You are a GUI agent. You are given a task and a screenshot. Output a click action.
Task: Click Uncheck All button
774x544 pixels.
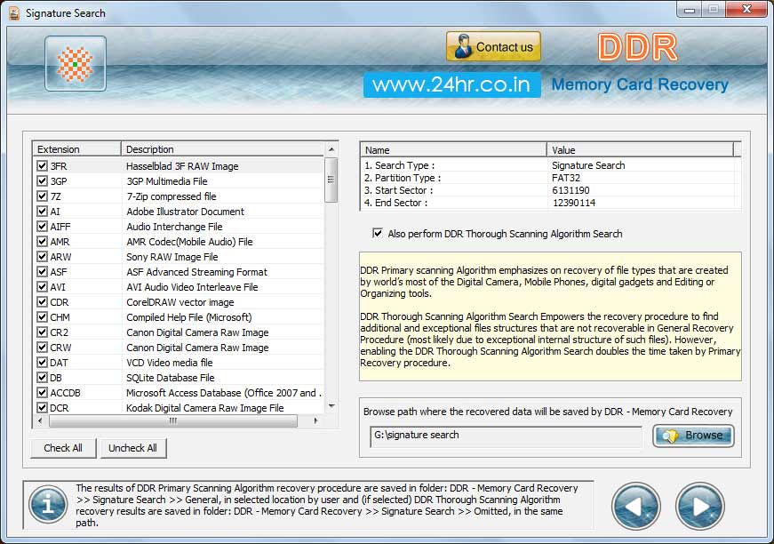(132, 448)
